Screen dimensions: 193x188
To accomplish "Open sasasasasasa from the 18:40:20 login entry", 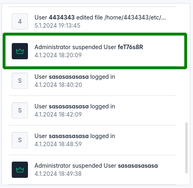I will pos(69,77).
